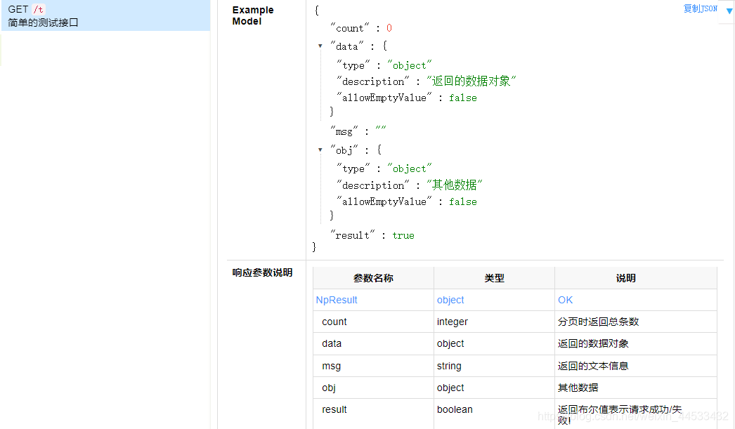Image resolution: width=735 pixels, height=429 pixels.
Task: Click the 返回的文本信息 description
Action: 593,366
